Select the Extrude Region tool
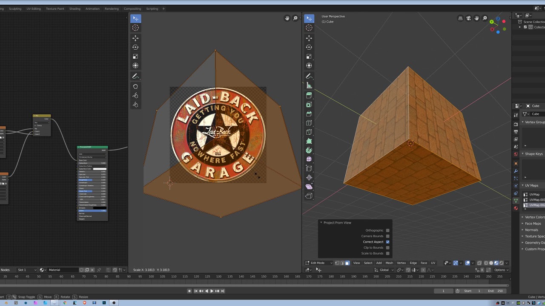Viewport: 545px width, 306px height. pos(309,96)
